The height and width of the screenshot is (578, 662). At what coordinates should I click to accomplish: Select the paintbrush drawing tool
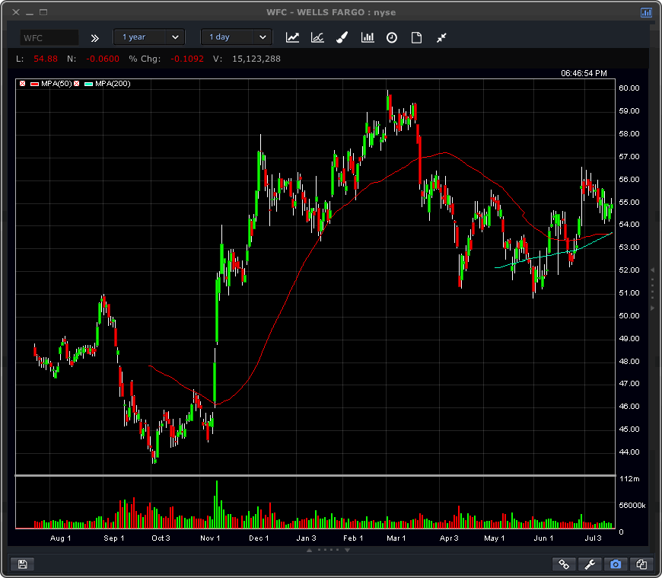342,37
